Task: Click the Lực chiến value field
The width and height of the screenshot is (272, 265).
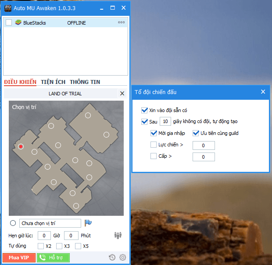Action: click(204, 145)
